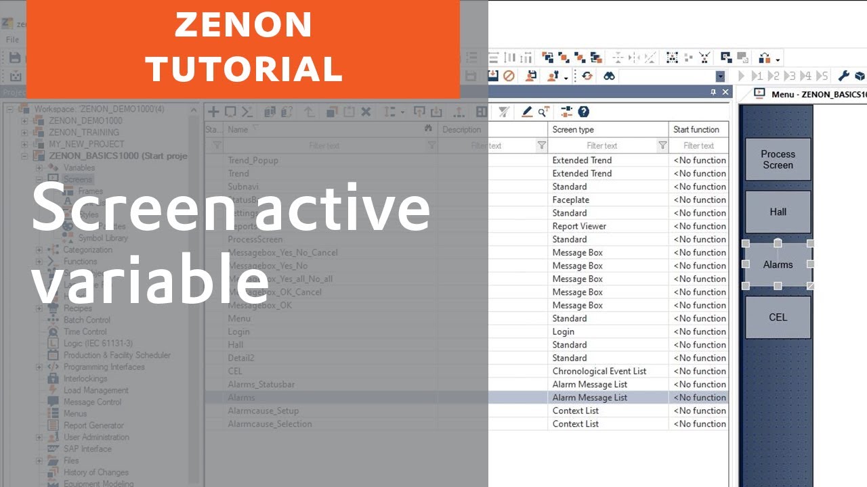Click the Screen type filter text field
867x487 pixels.
[602, 145]
